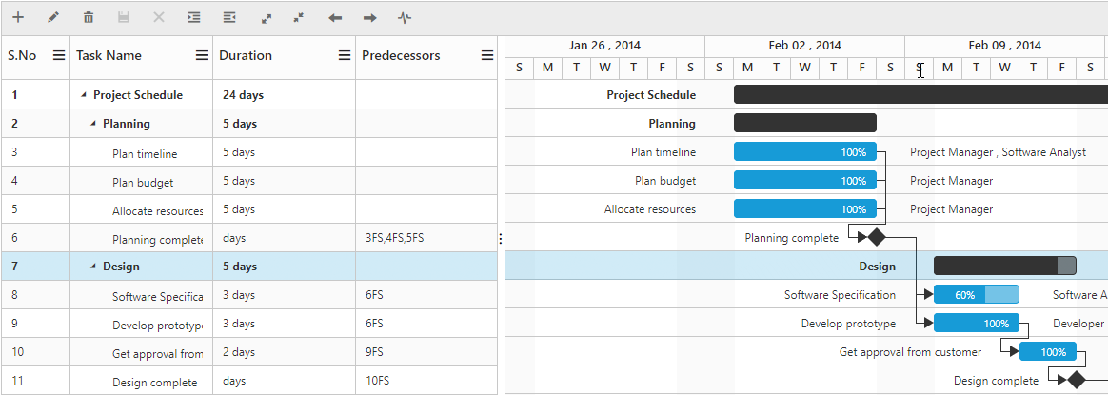The image size is (1108, 395).
Task: Click the Planning complete milestone diamond
Action: click(x=877, y=237)
